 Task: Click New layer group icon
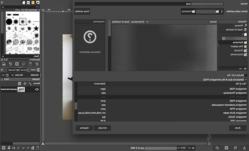point(33,148)
